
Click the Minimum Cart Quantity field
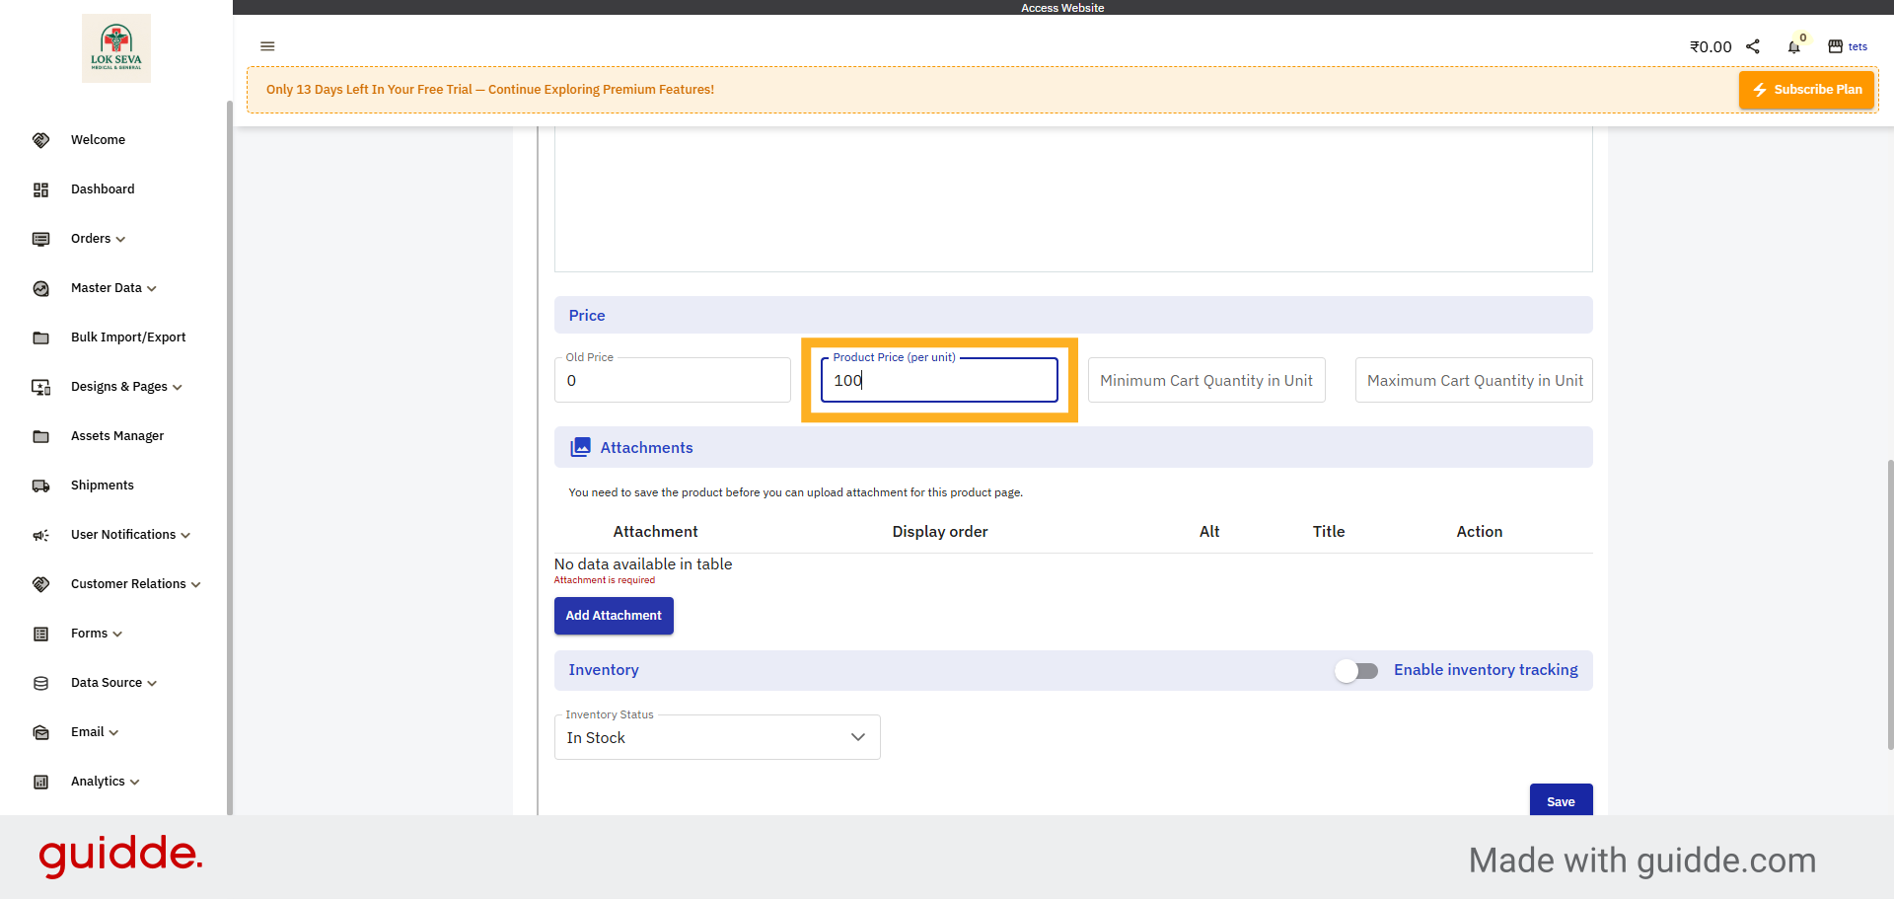point(1205,381)
